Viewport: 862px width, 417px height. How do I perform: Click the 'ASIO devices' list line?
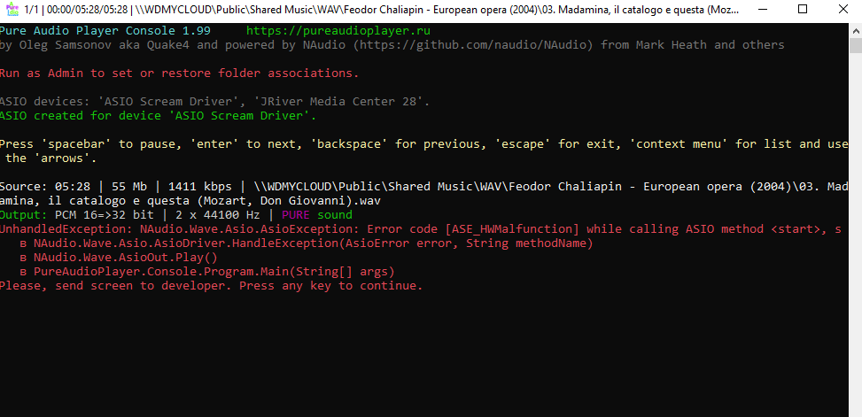coord(215,102)
